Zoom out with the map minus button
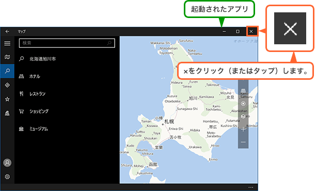The image size is (316, 191). click(243, 142)
